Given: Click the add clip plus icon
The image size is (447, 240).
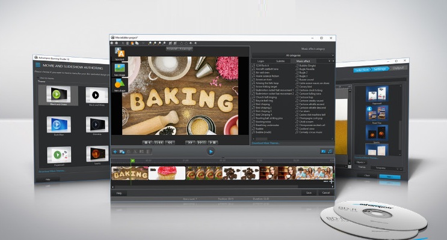Looking at the screenshot, I should tap(116, 152).
